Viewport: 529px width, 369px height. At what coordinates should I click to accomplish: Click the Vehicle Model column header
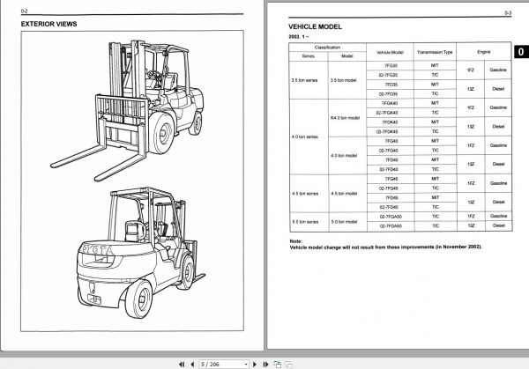[x=390, y=52]
